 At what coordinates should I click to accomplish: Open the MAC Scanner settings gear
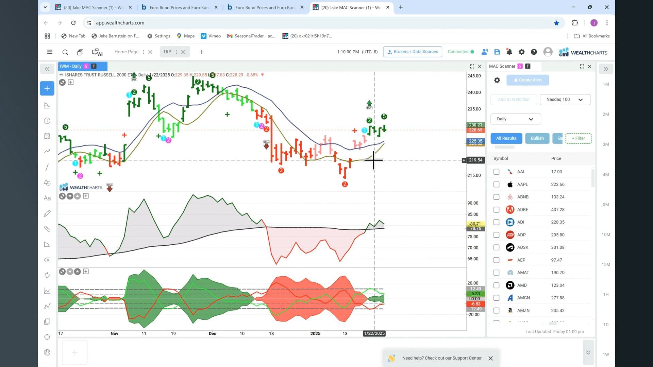click(x=497, y=80)
